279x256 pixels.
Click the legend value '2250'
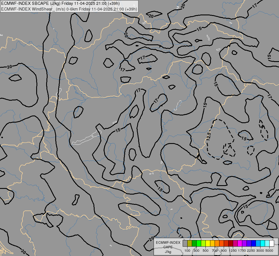251,251
